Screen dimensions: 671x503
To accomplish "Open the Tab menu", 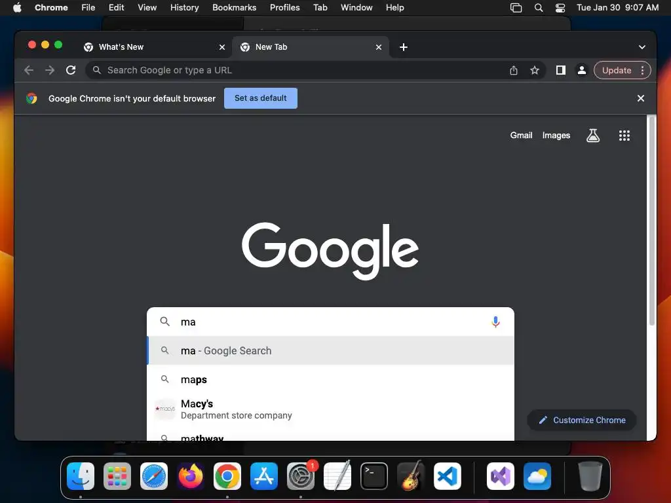I will (x=320, y=8).
